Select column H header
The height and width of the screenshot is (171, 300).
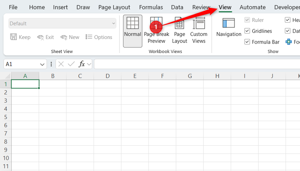click(217, 76)
